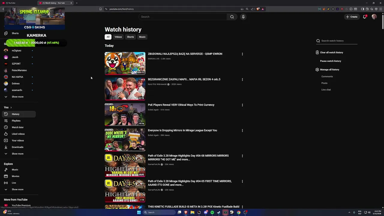Open the notifications bell
This screenshot has height=216, width=384.
click(x=364, y=17)
